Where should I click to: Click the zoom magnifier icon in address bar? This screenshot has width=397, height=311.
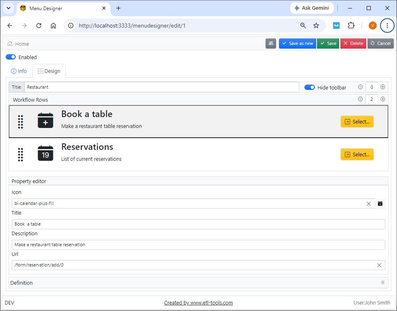[303, 26]
